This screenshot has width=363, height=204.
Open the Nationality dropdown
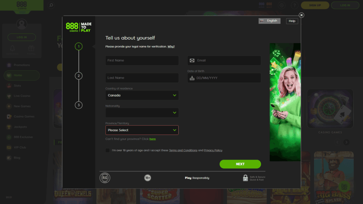(x=142, y=113)
